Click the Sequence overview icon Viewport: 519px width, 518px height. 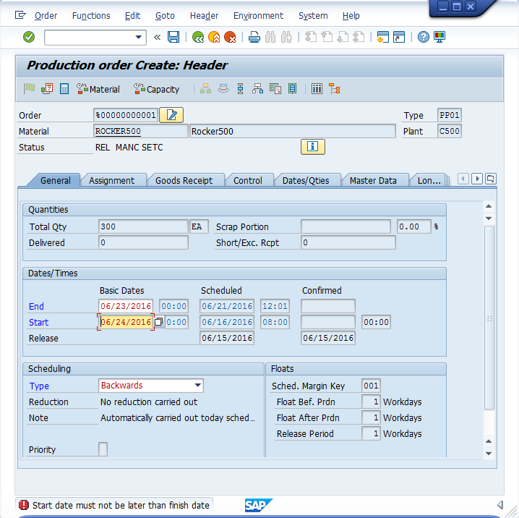point(241,89)
